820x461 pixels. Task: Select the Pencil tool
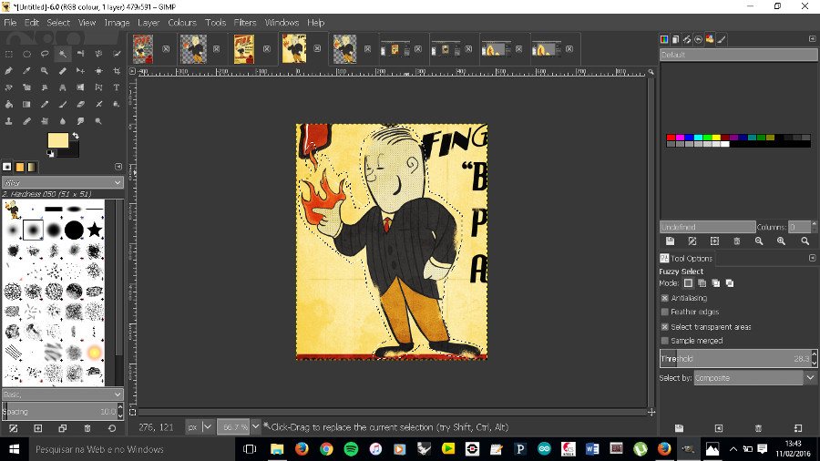pyautogui.click(x=45, y=104)
